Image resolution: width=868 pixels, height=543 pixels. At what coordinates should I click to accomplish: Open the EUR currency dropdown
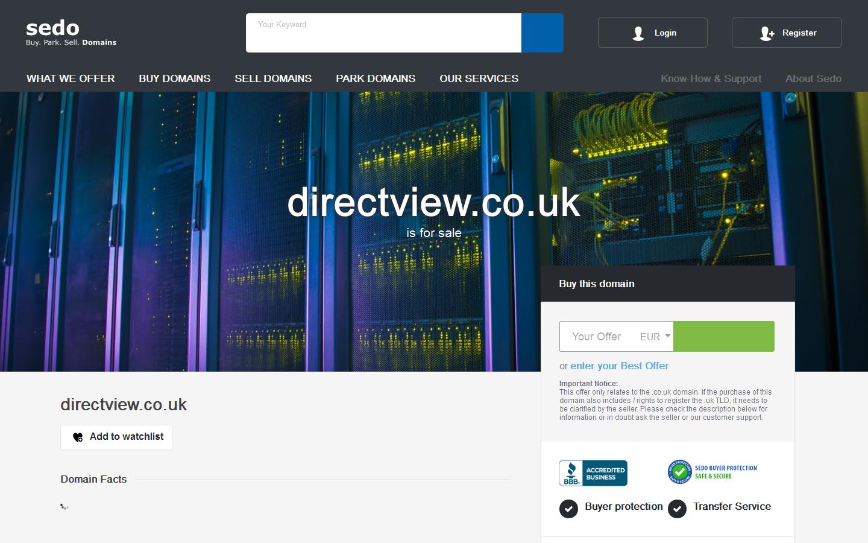pyautogui.click(x=655, y=337)
